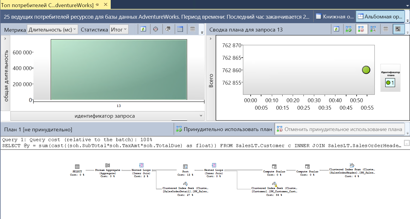The width and height of the screenshot is (410, 219).
Task: Click the green plan 1 dot on chart
Action: point(366,70)
